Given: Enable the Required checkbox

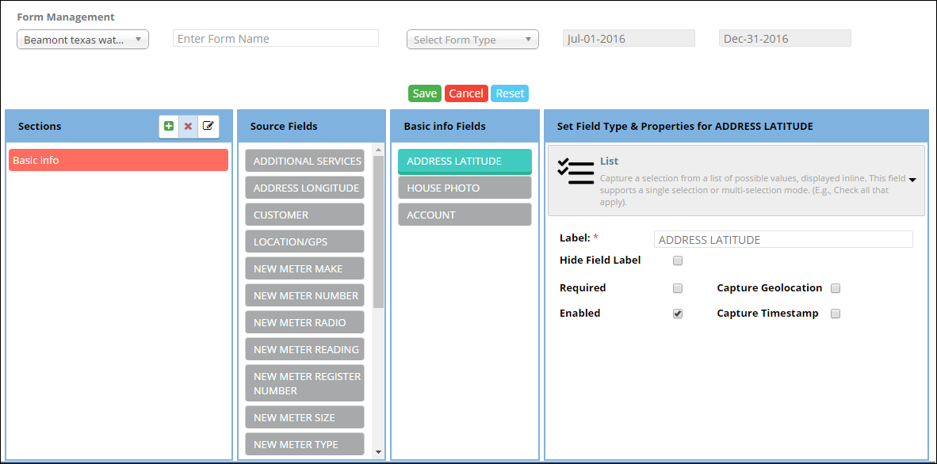Looking at the screenshot, I should point(678,288).
